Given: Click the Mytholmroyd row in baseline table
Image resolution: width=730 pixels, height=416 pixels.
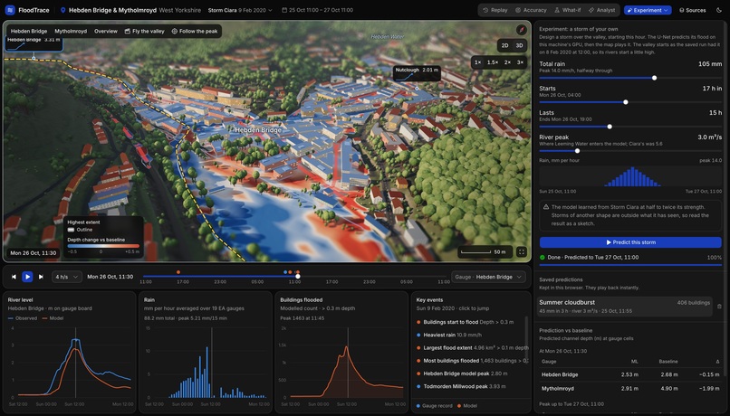Looking at the screenshot, I should click(630, 388).
